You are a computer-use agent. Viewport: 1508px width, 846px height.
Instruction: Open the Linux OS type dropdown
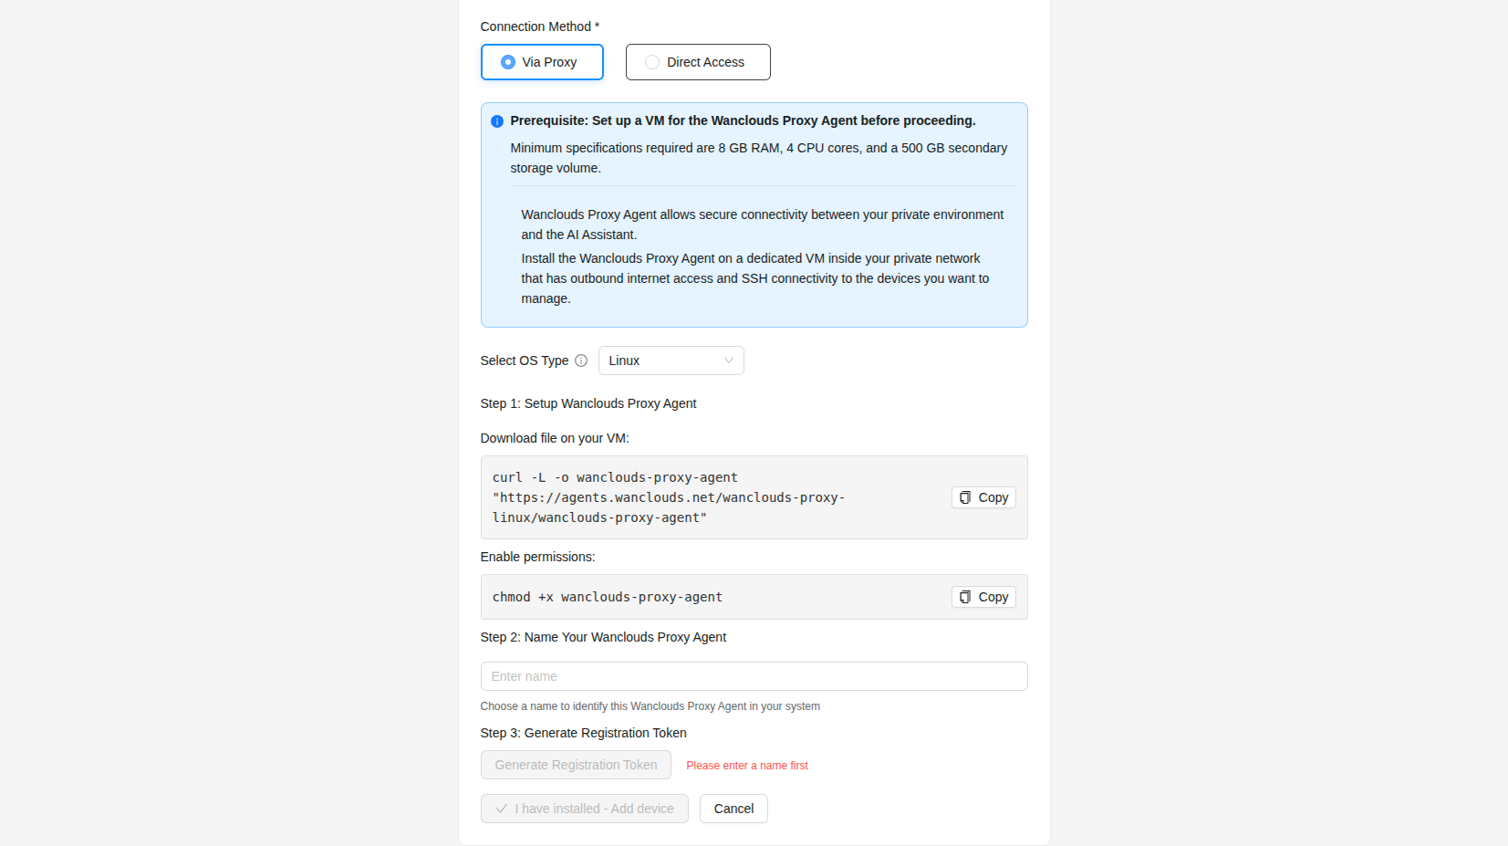tap(670, 360)
